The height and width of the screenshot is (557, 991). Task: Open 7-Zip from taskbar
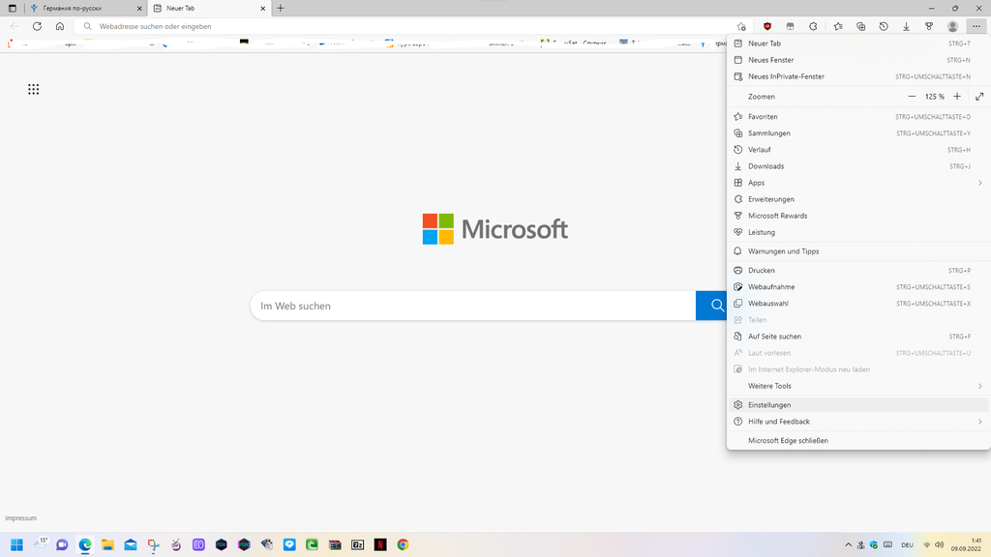pyautogui.click(x=358, y=544)
